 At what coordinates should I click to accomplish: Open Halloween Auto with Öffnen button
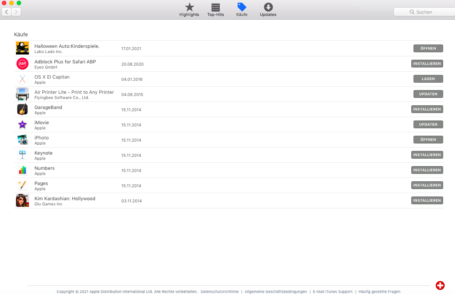coord(428,48)
